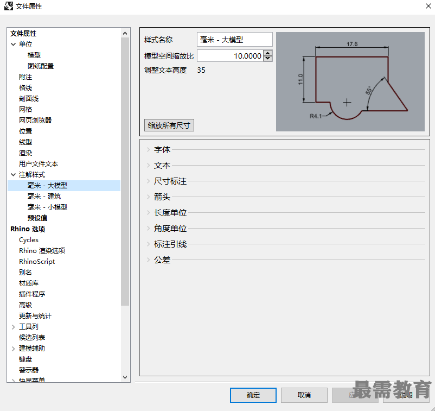
Task: Open the 警示器 options page
Action: point(29,370)
